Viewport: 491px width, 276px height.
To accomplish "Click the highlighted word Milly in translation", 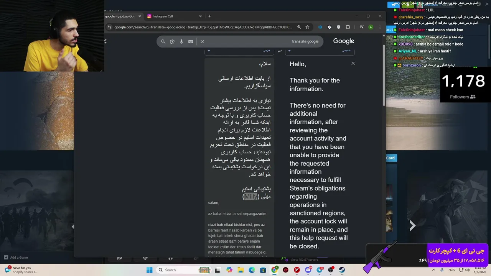I will pos(251,196).
